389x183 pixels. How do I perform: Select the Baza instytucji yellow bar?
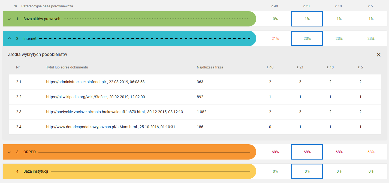click(x=129, y=171)
